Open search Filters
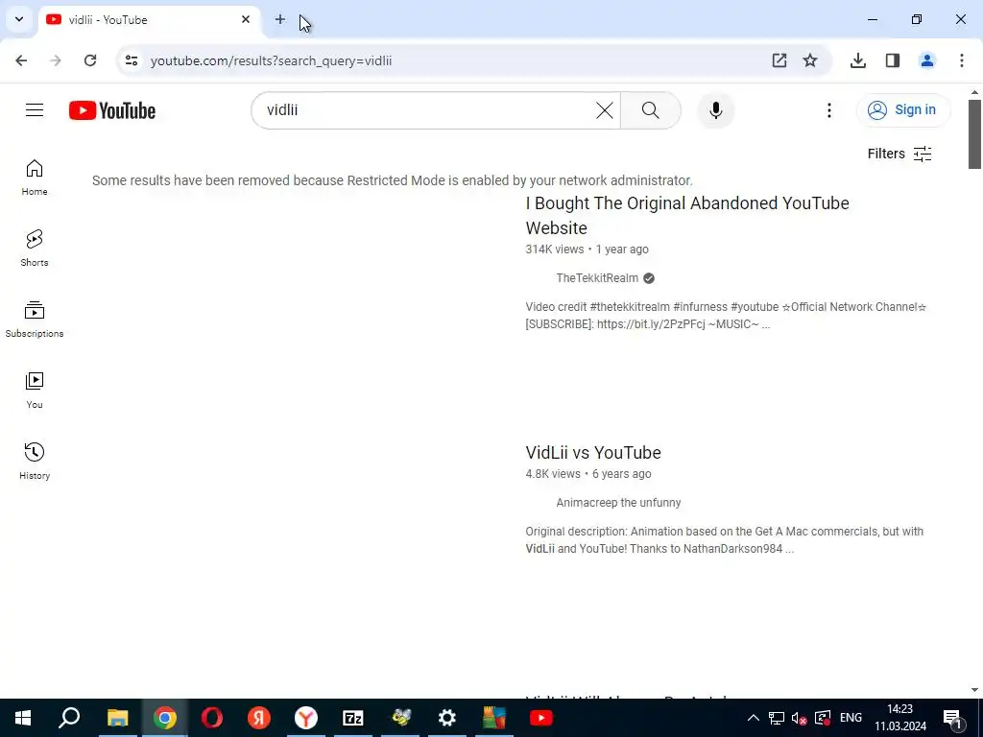 pos(899,154)
